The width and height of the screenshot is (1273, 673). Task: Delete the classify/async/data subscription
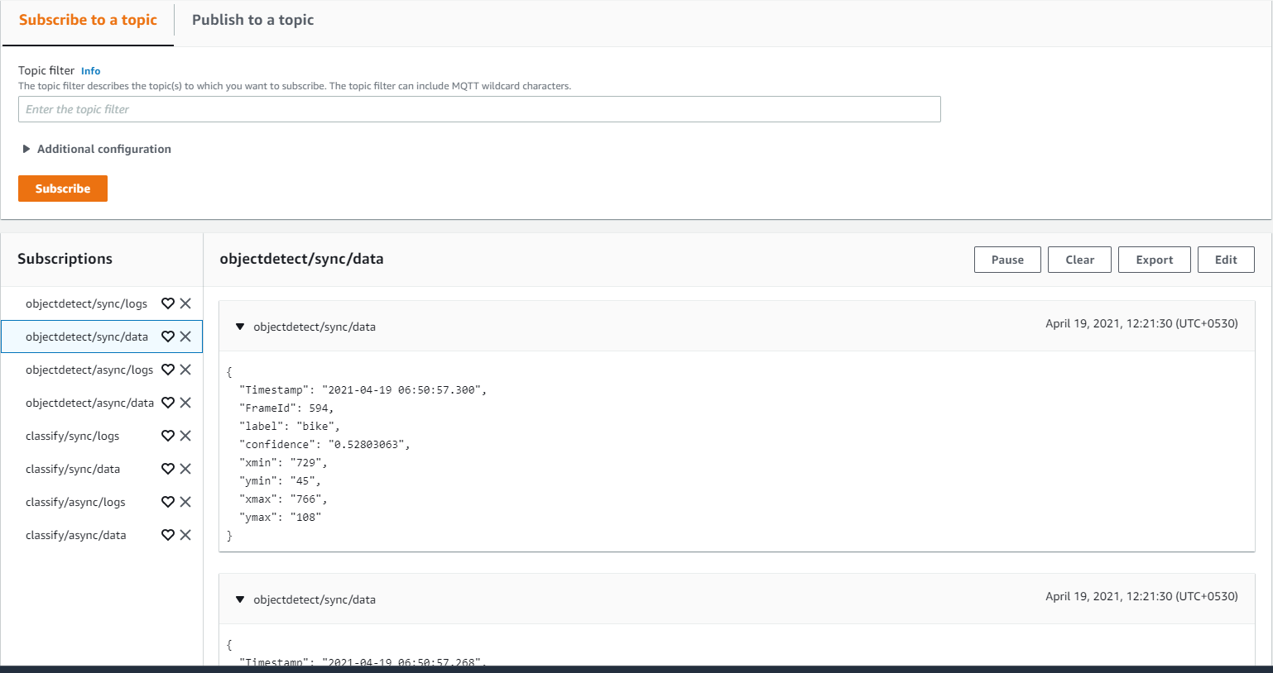pyautogui.click(x=185, y=535)
